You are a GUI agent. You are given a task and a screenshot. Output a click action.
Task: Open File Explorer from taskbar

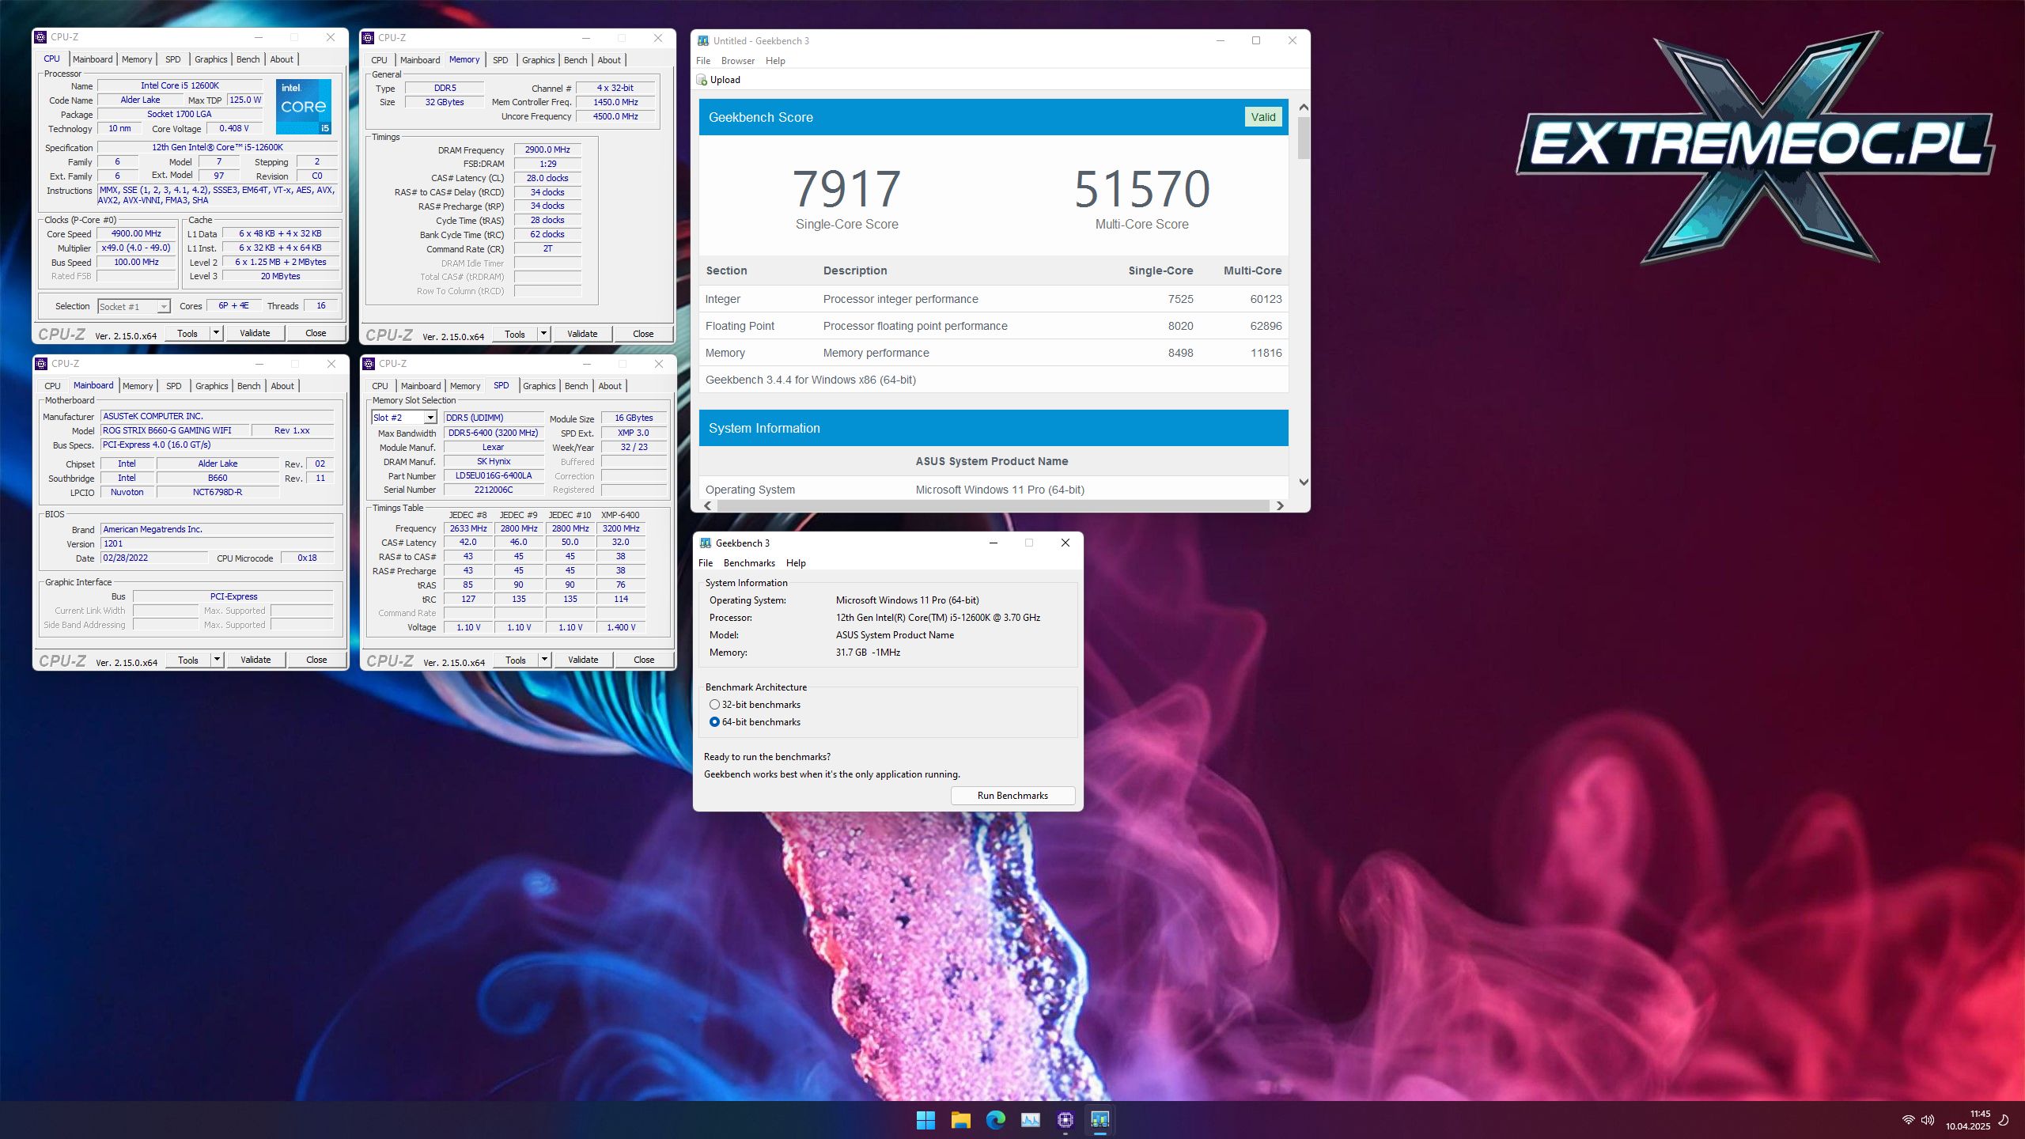coord(960,1119)
